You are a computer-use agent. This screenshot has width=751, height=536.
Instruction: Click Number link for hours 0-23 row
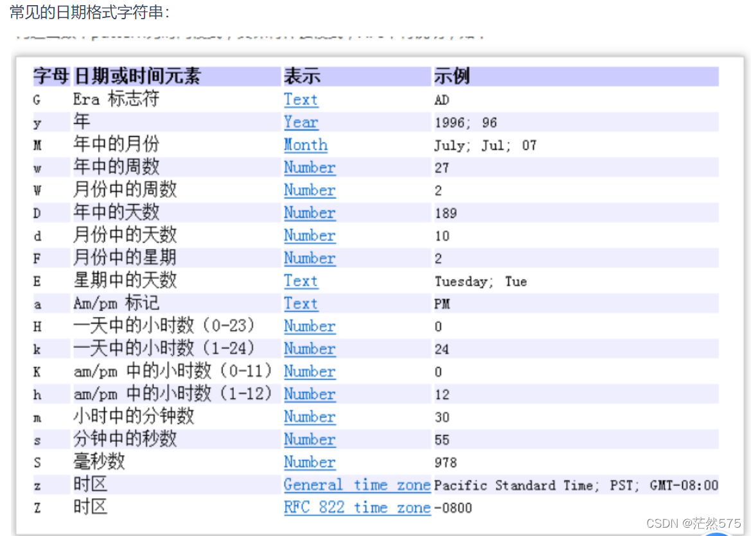coord(310,326)
